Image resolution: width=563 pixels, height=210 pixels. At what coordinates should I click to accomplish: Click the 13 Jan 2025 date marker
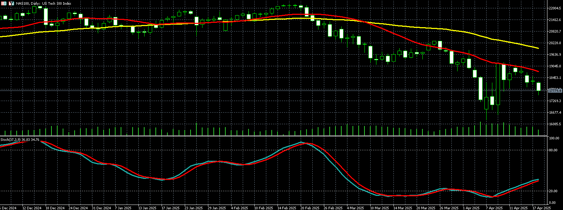(x=147, y=208)
